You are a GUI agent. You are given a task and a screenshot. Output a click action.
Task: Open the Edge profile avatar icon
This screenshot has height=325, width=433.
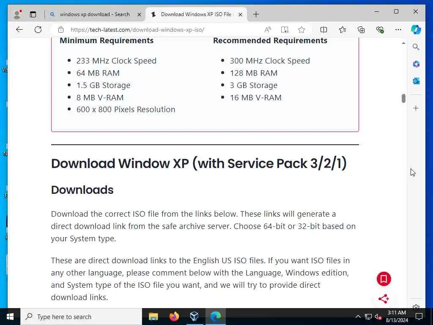coord(17,14)
